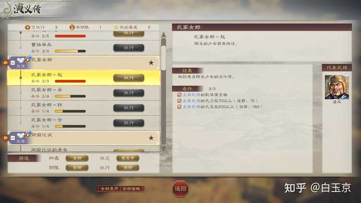
Task: Click the scroll-up arrow above event list
Action: coord(163,35)
